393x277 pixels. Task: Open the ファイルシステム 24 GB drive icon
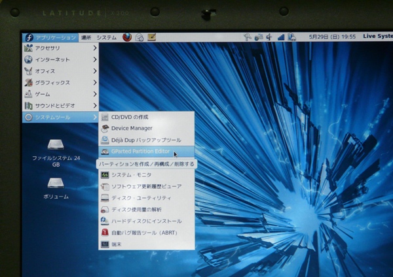(55, 144)
